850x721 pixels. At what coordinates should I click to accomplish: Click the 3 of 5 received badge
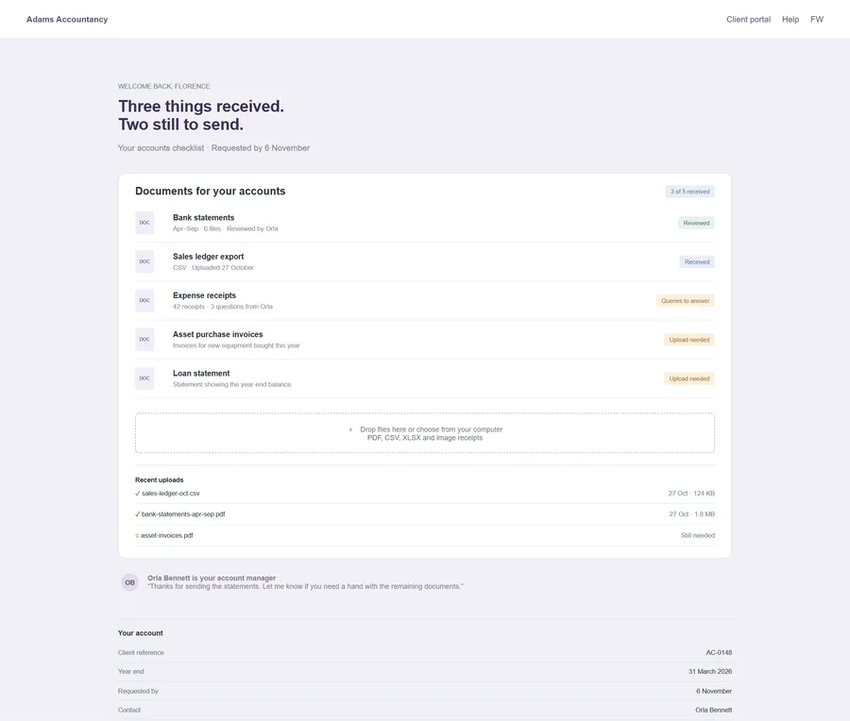689,192
